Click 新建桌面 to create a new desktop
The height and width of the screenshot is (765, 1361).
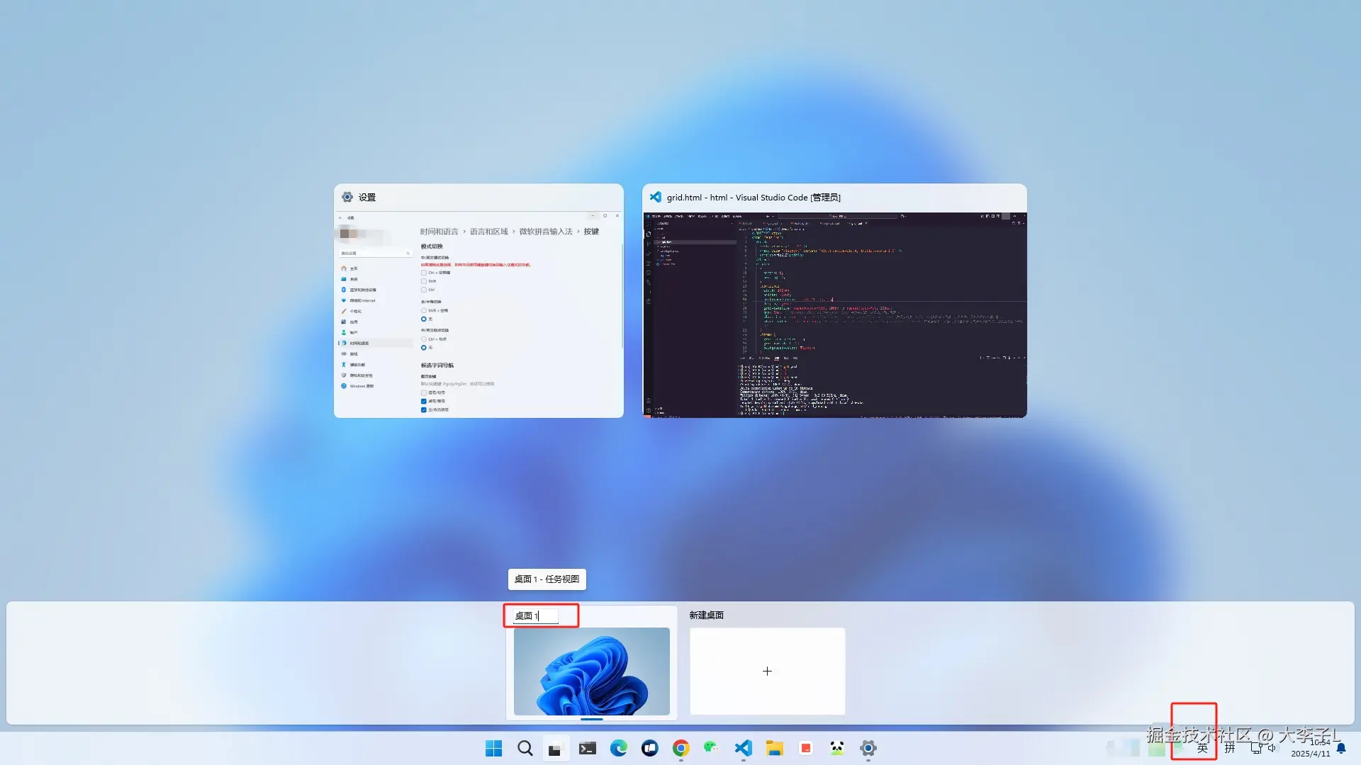click(x=767, y=671)
